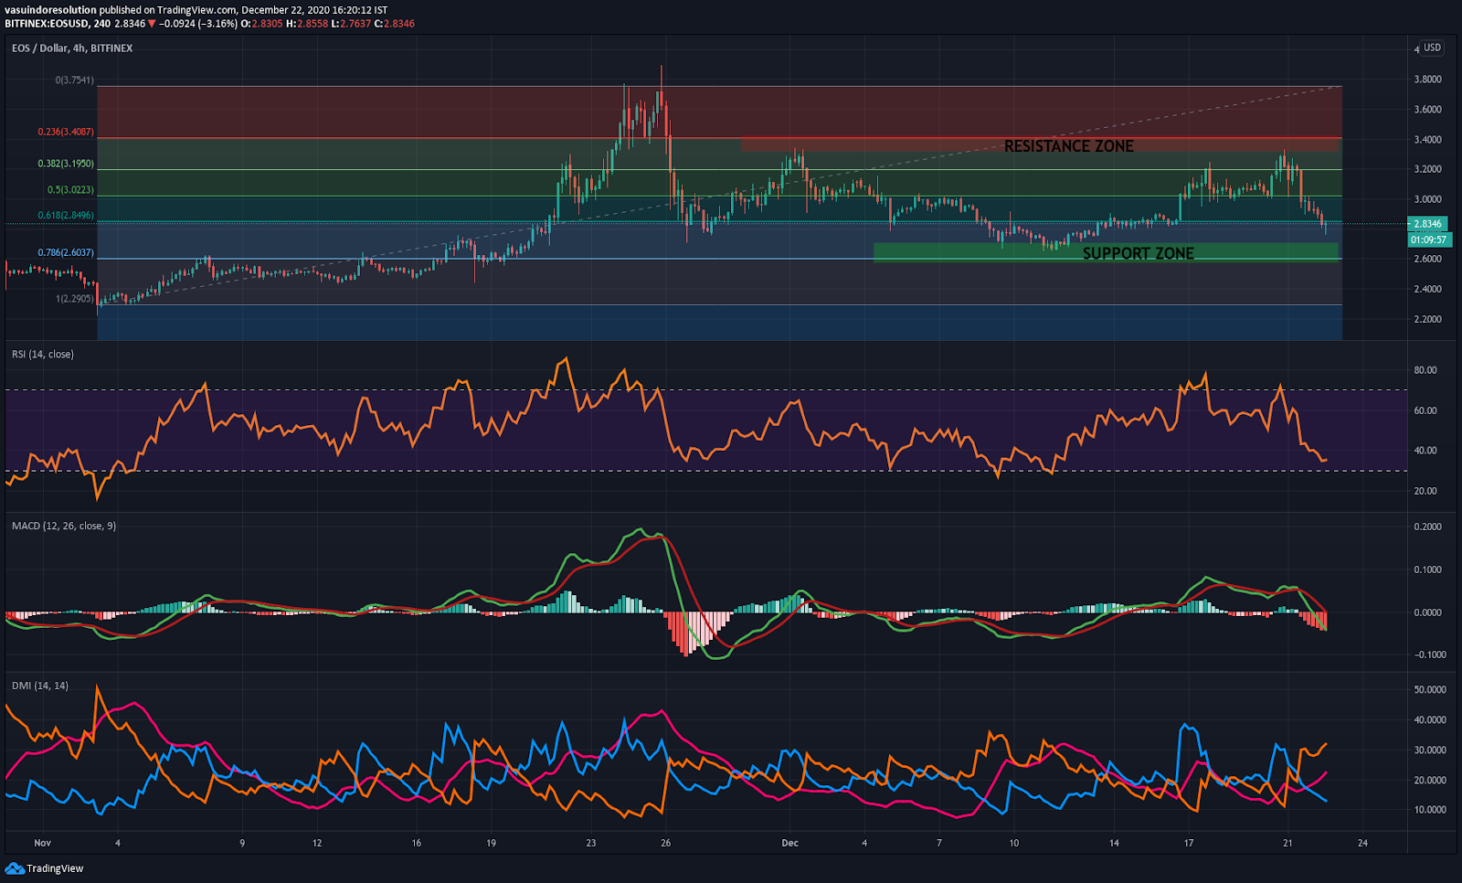
Task: Click the current price tag 2.8346 on axis
Action: 1427,224
